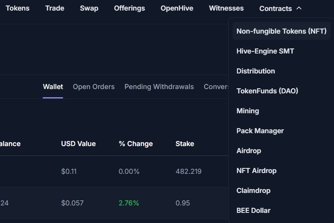Sort by USD Value column header
This screenshot has height=223, width=334.
pyautogui.click(x=78, y=144)
